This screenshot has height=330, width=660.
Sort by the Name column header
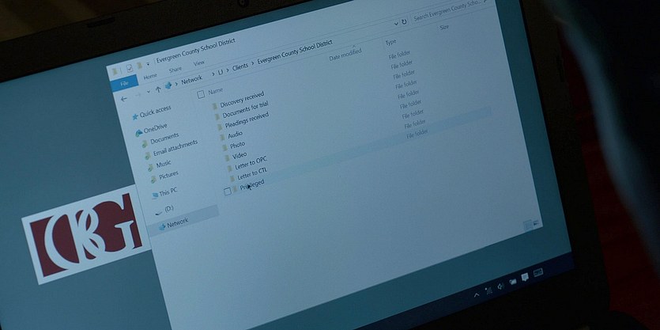[x=216, y=91]
